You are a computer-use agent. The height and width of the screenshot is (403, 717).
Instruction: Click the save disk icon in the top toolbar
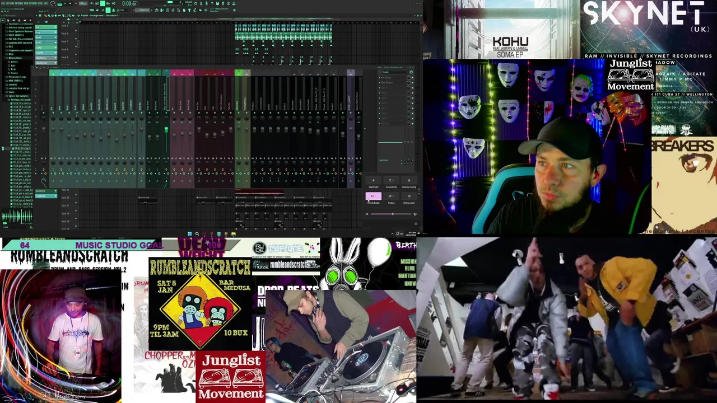click(217, 3)
